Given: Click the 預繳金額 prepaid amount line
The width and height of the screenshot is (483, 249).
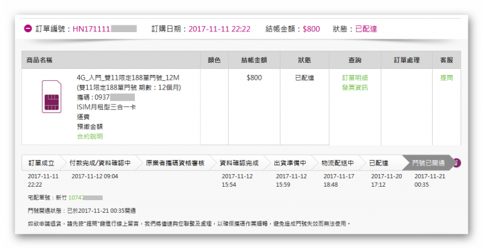Looking at the screenshot, I should point(90,127).
